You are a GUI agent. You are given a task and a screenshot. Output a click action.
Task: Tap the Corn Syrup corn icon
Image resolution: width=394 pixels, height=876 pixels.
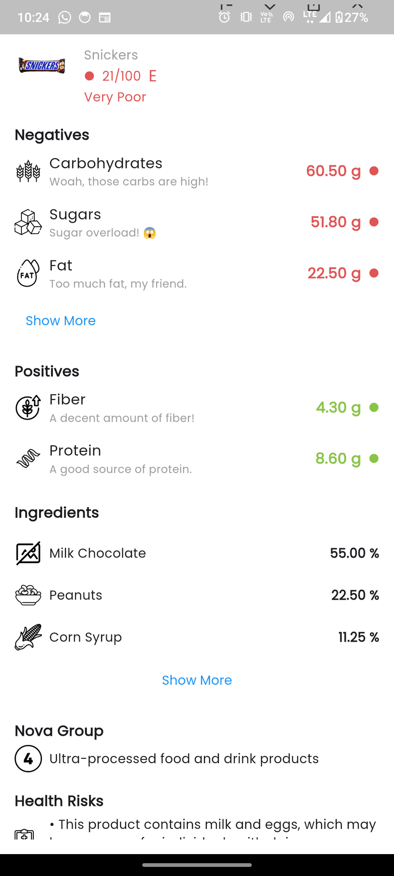(28, 637)
